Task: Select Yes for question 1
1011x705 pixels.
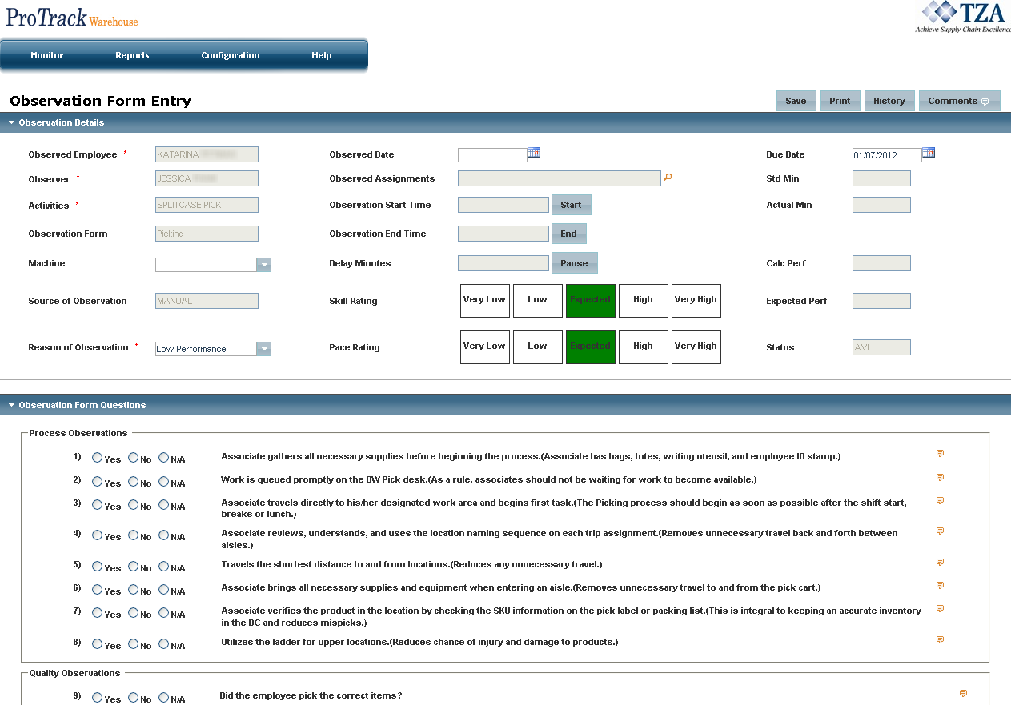Action: (x=97, y=458)
